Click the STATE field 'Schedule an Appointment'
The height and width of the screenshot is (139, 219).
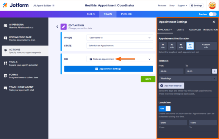tap(120, 46)
